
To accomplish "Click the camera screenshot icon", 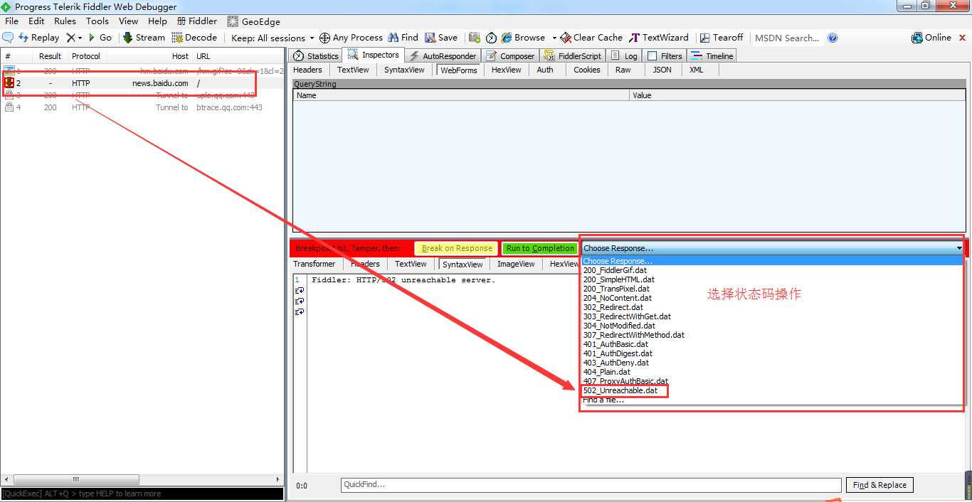I will coord(475,38).
